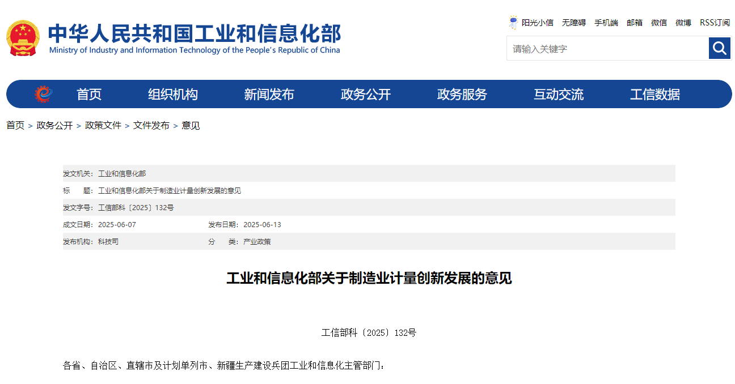This screenshot has width=735, height=384.
Task: Click the keyword search input field
Action: tap(607, 48)
